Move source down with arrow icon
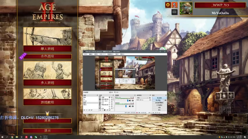 pyautogui.click(x=110, y=110)
